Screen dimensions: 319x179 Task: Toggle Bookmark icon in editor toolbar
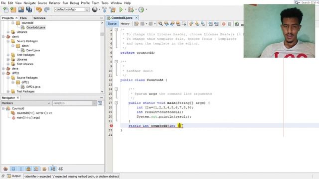click(203, 24)
